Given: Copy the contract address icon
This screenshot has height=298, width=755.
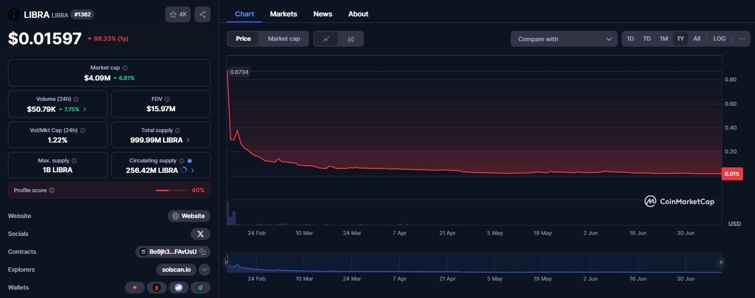Looking at the screenshot, I should (x=203, y=252).
